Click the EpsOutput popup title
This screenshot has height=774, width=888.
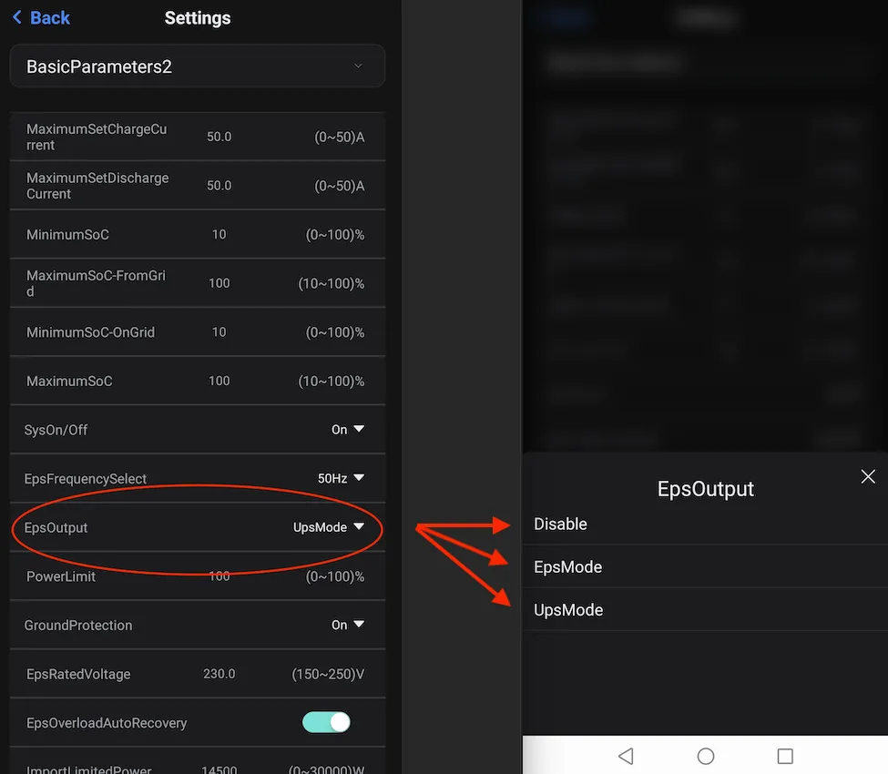pos(705,489)
